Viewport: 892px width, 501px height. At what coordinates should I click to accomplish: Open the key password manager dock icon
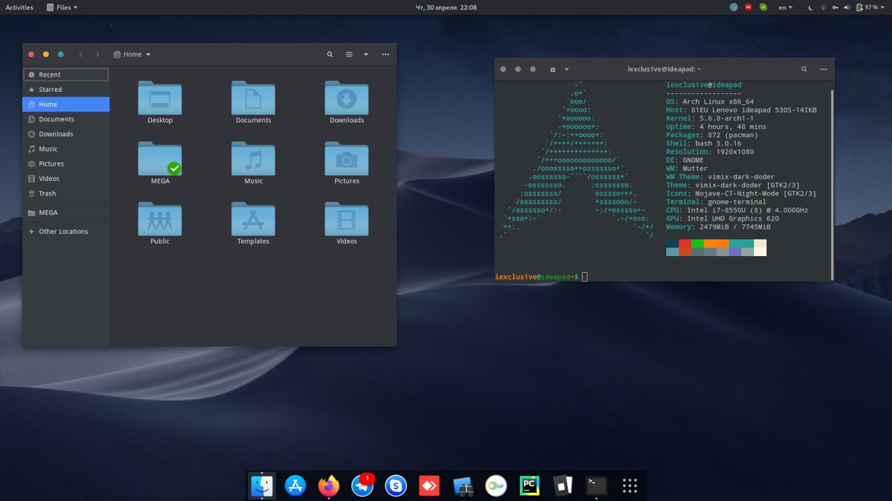tap(496, 485)
